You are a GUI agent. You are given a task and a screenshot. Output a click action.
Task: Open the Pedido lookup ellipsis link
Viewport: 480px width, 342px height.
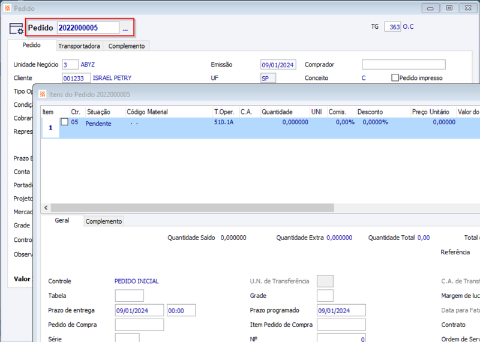click(125, 28)
